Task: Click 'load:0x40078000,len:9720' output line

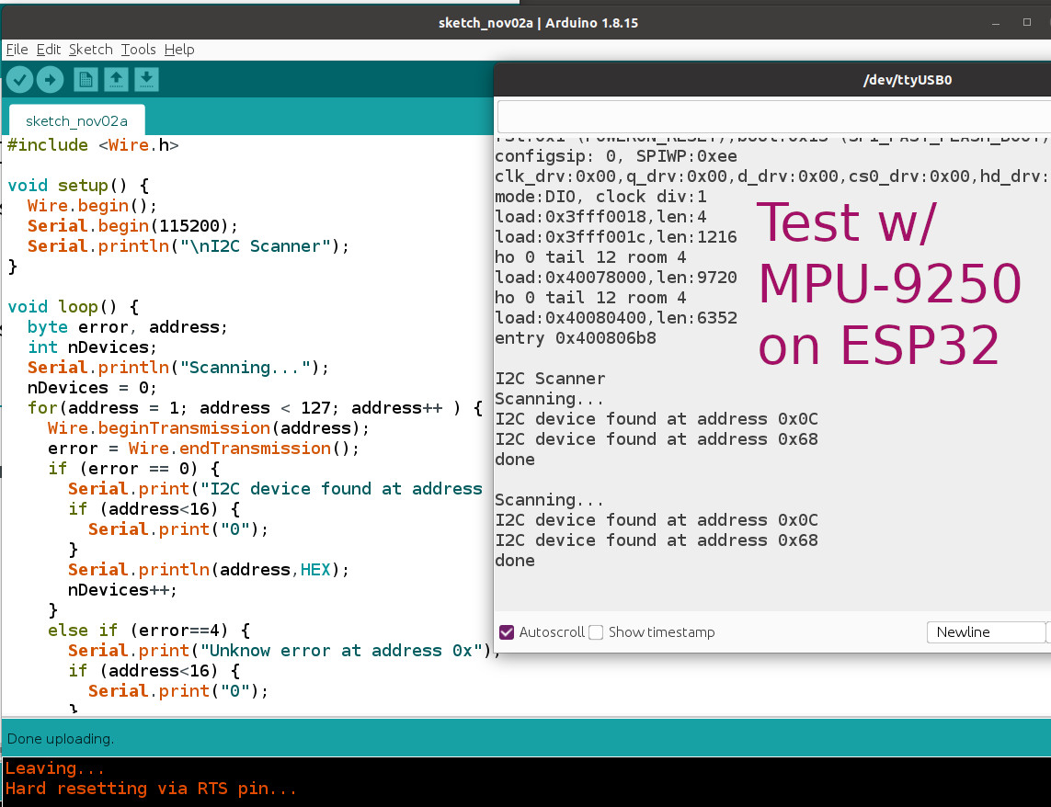Action: tap(616, 278)
